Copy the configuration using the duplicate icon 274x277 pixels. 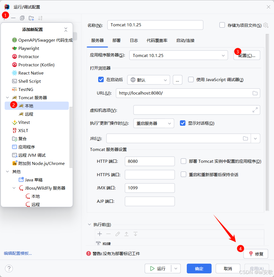point(22,18)
